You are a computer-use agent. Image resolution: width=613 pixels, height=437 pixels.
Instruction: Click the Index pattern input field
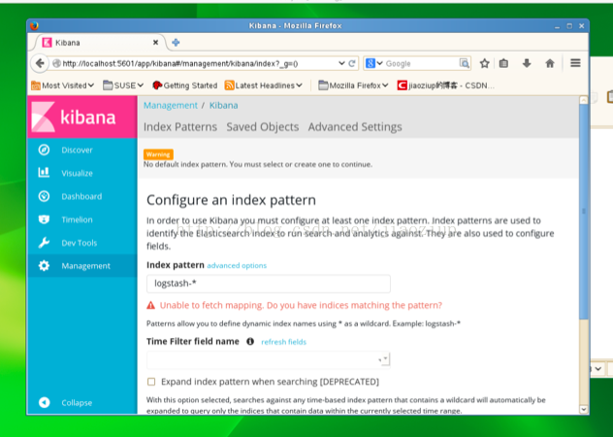coord(268,284)
